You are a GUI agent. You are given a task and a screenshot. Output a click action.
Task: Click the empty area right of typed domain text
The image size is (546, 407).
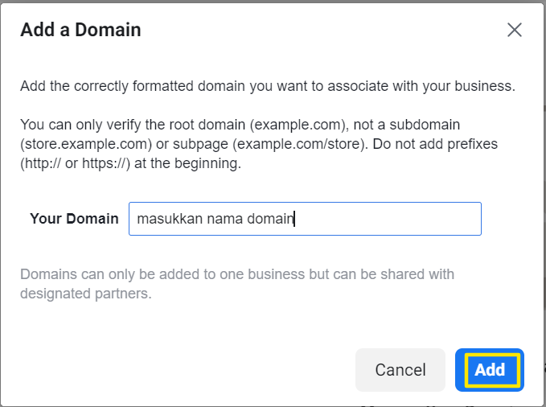[387, 219]
